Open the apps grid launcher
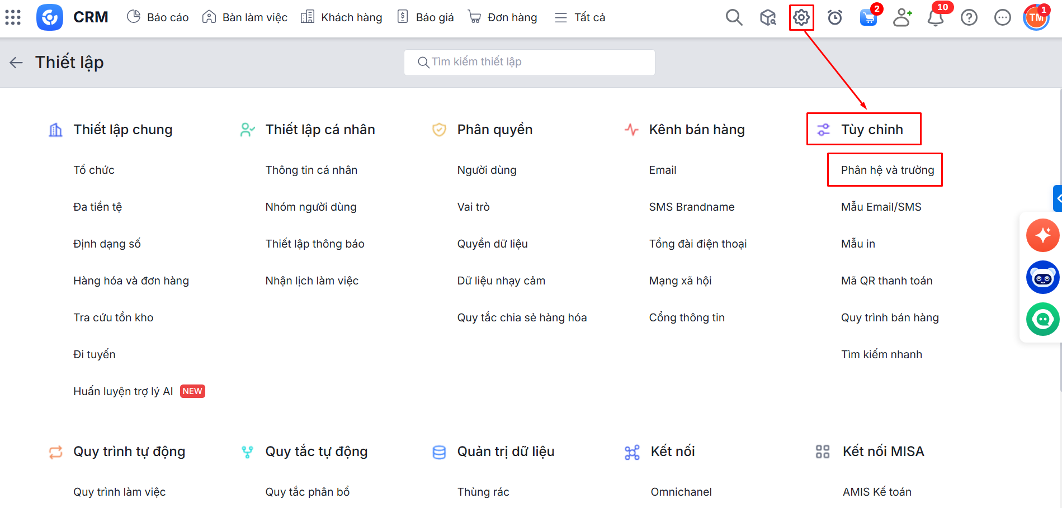 (13, 17)
